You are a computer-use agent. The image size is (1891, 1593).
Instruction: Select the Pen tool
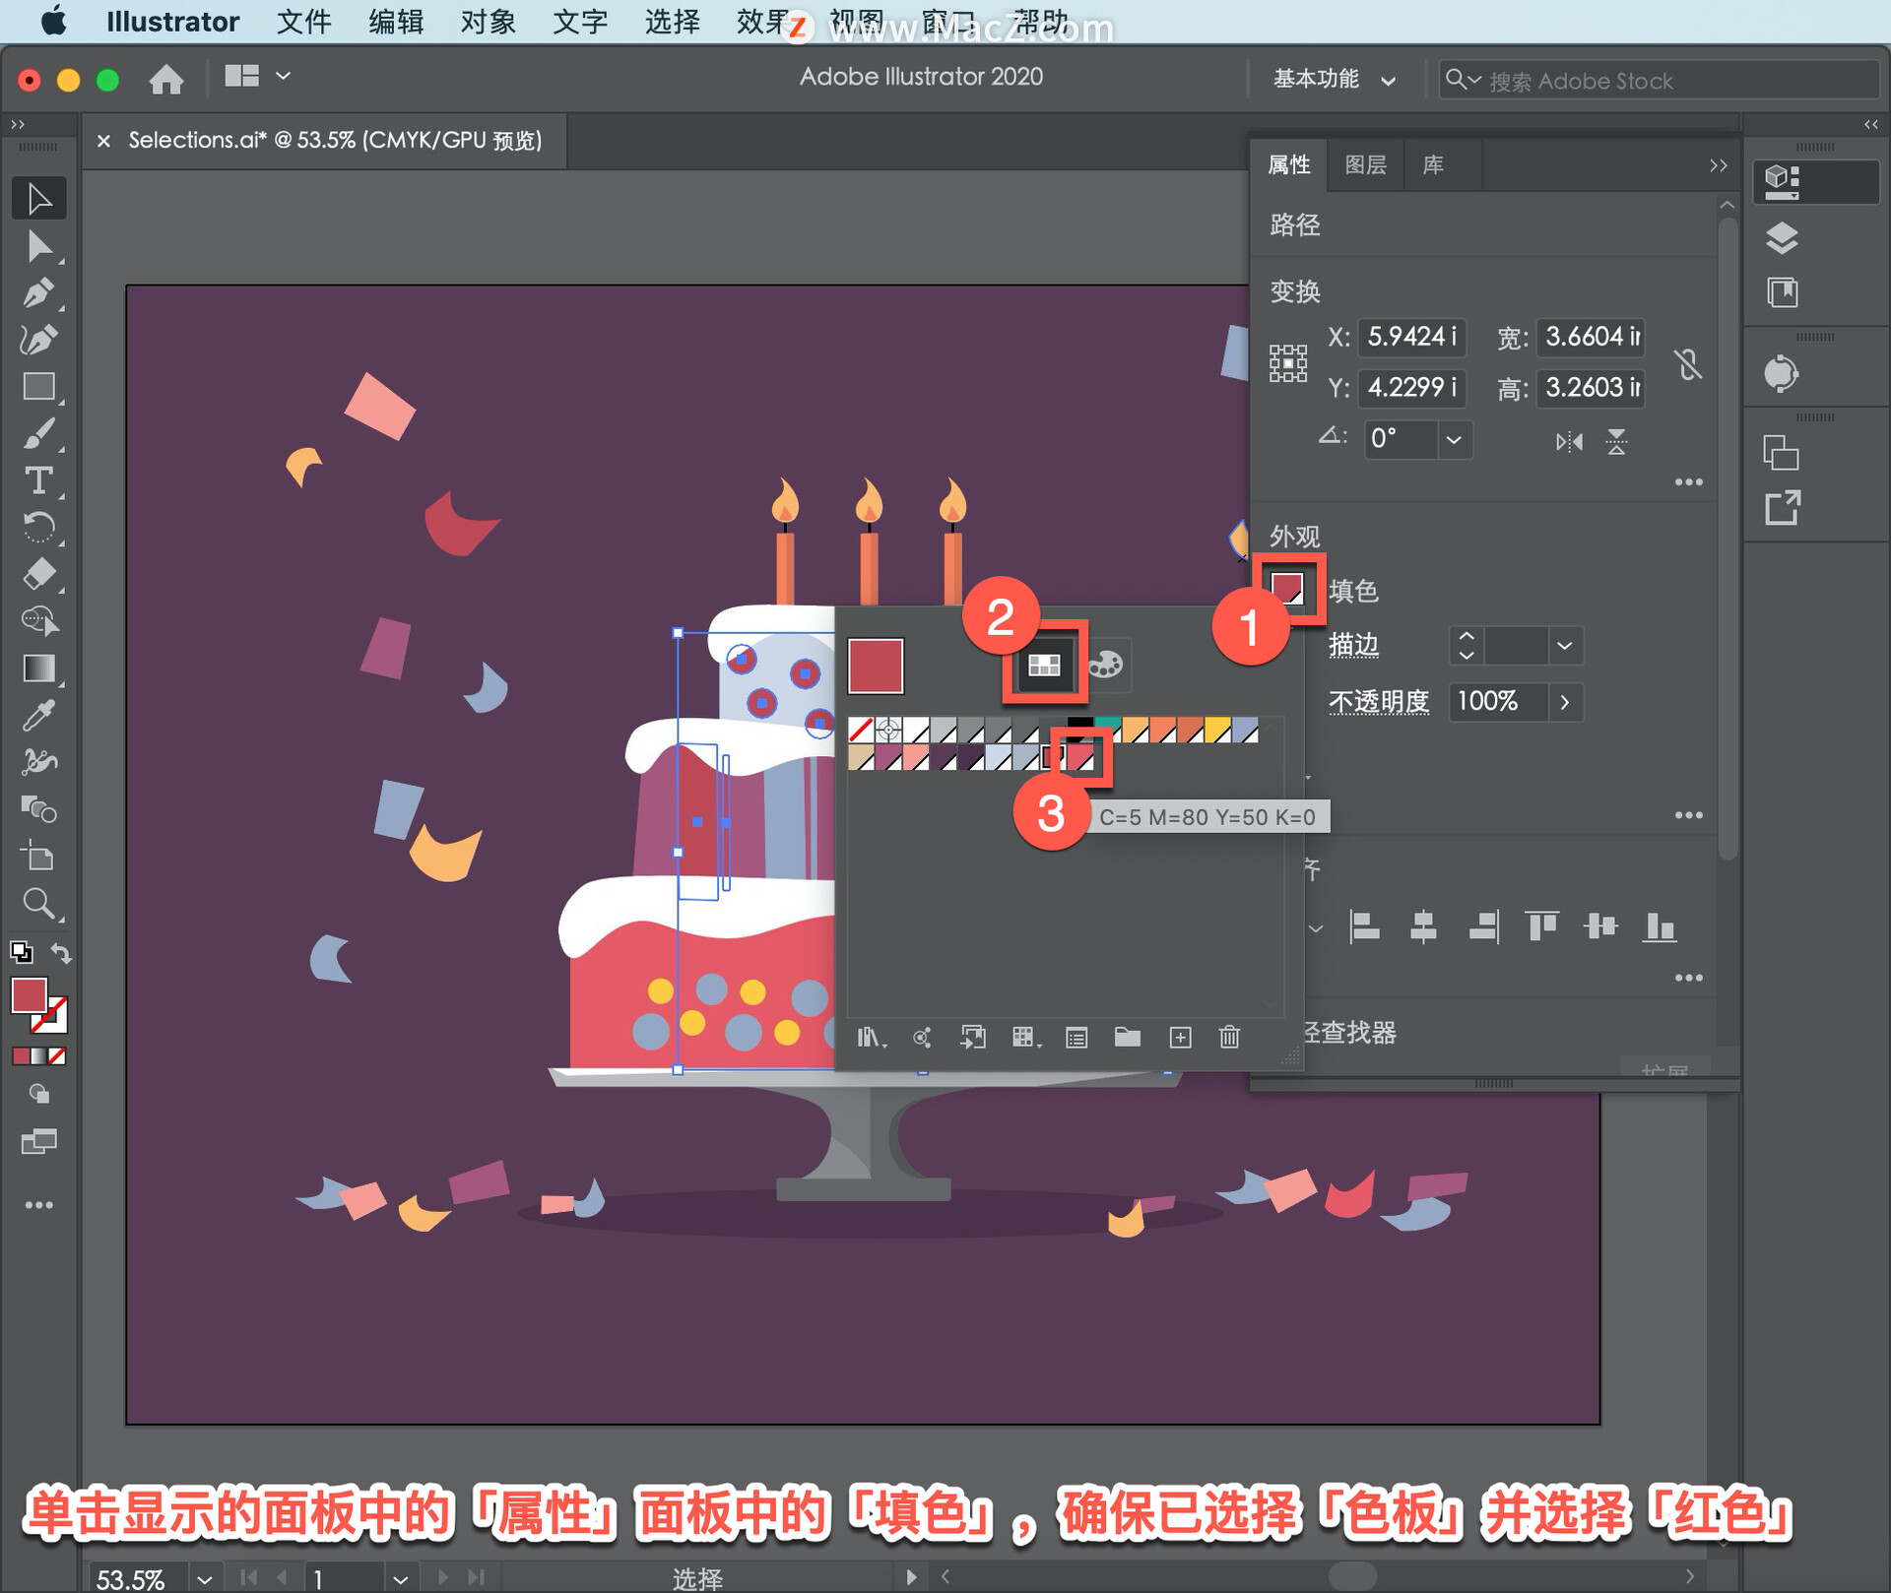pyautogui.click(x=39, y=292)
